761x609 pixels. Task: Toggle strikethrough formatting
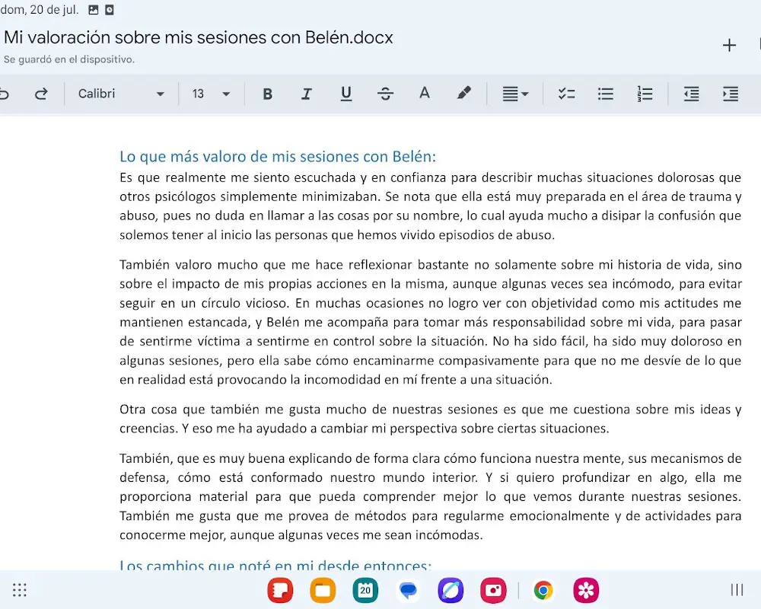(386, 94)
